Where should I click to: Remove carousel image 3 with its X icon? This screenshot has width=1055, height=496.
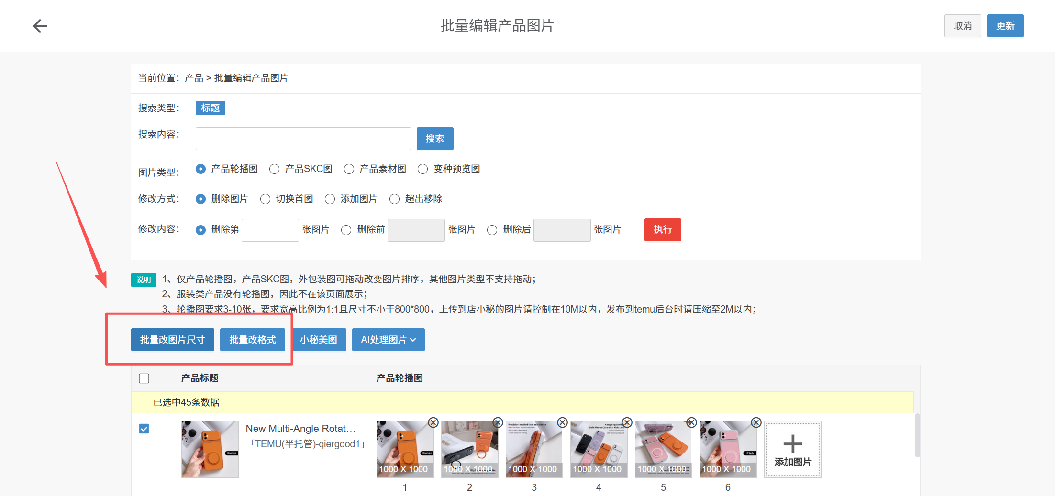(562, 422)
